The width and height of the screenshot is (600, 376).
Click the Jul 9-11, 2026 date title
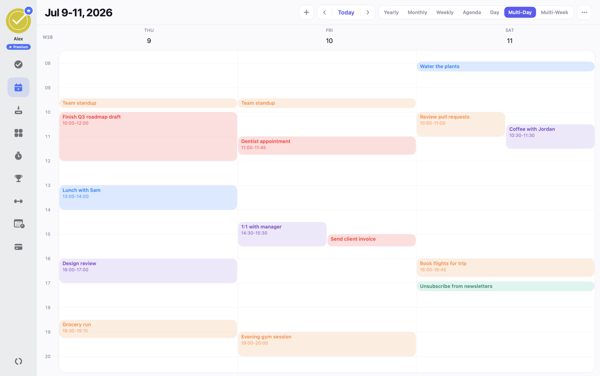[x=79, y=13]
